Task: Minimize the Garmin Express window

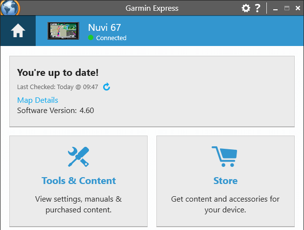Action: 275,8
